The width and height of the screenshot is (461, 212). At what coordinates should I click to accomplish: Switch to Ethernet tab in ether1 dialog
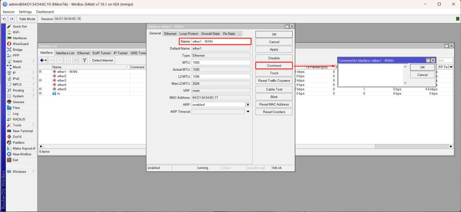point(170,34)
